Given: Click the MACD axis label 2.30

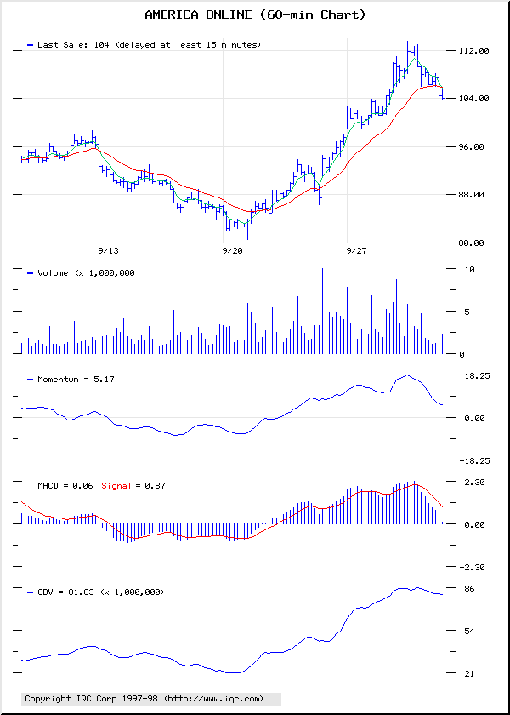Looking at the screenshot, I should click(474, 482).
